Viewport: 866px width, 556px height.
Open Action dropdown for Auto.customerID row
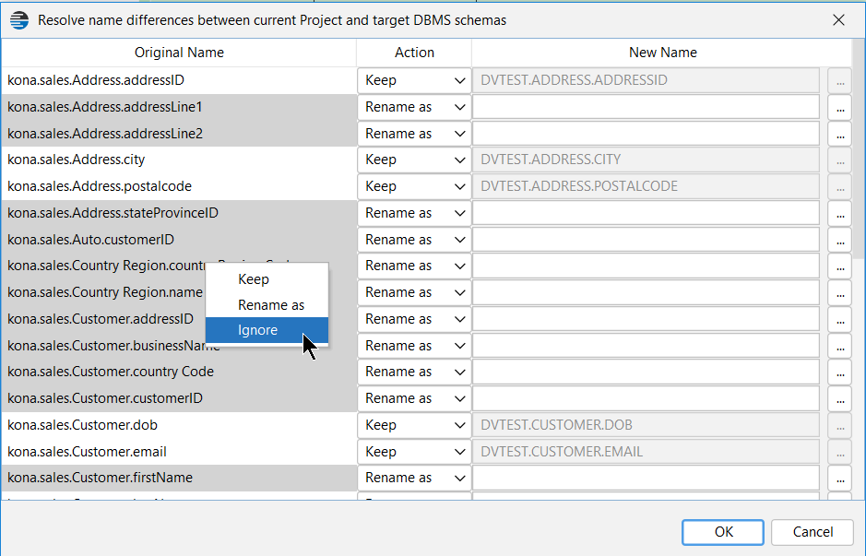tap(414, 240)
